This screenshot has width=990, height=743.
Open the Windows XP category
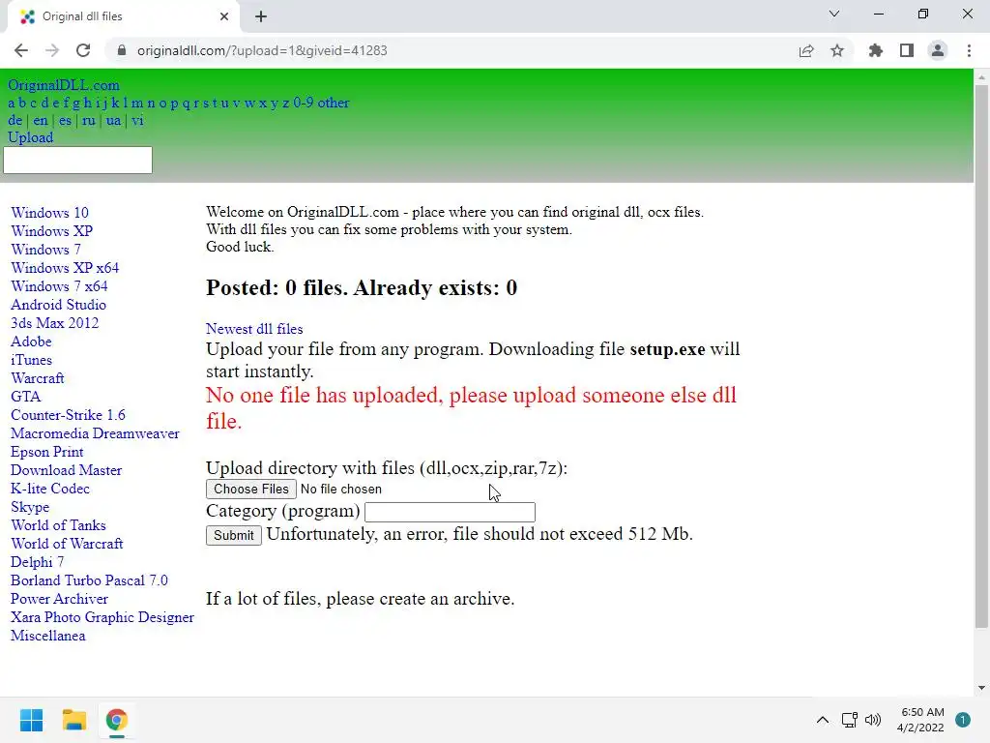click(52, 231)
